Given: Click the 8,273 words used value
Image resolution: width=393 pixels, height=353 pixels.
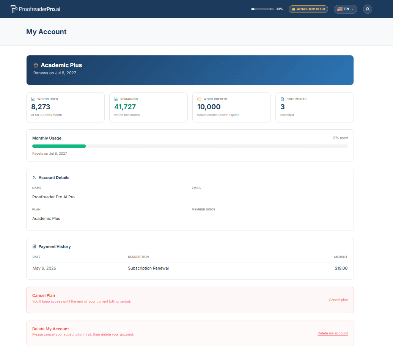Looking at the screenshot, I should point(41,107).
